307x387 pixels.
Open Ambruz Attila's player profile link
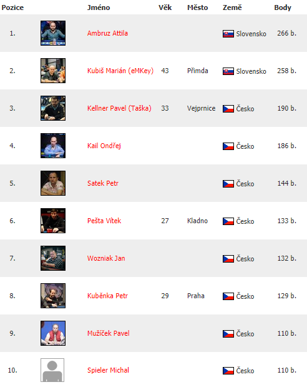pos(107,33)
